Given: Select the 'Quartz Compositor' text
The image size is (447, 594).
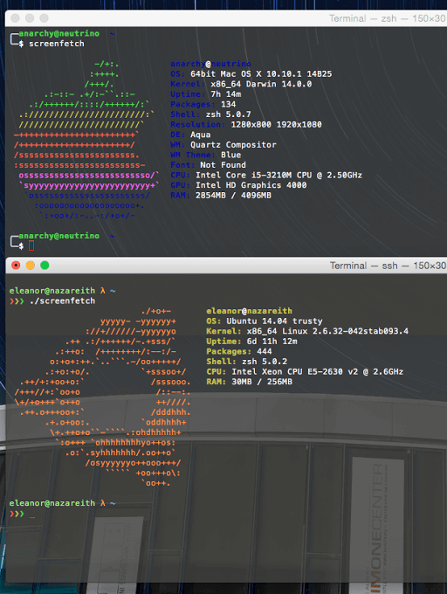Looking at the screenshot, I should point(233,145).
